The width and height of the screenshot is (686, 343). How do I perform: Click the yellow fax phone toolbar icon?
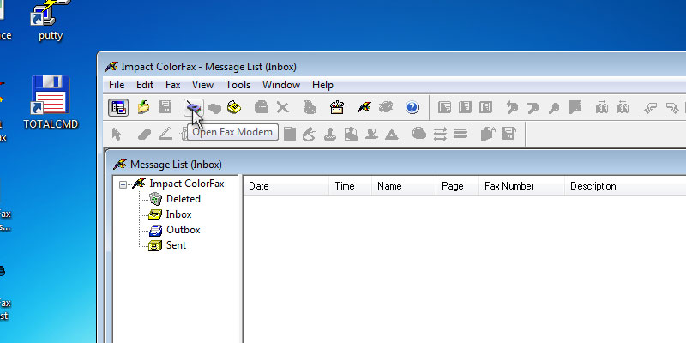coord(233,108)
